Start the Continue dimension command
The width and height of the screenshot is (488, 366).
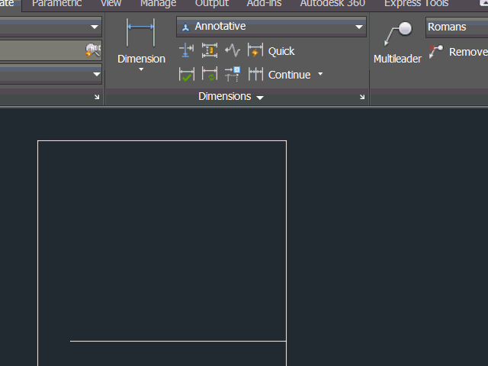click(280, 75)
